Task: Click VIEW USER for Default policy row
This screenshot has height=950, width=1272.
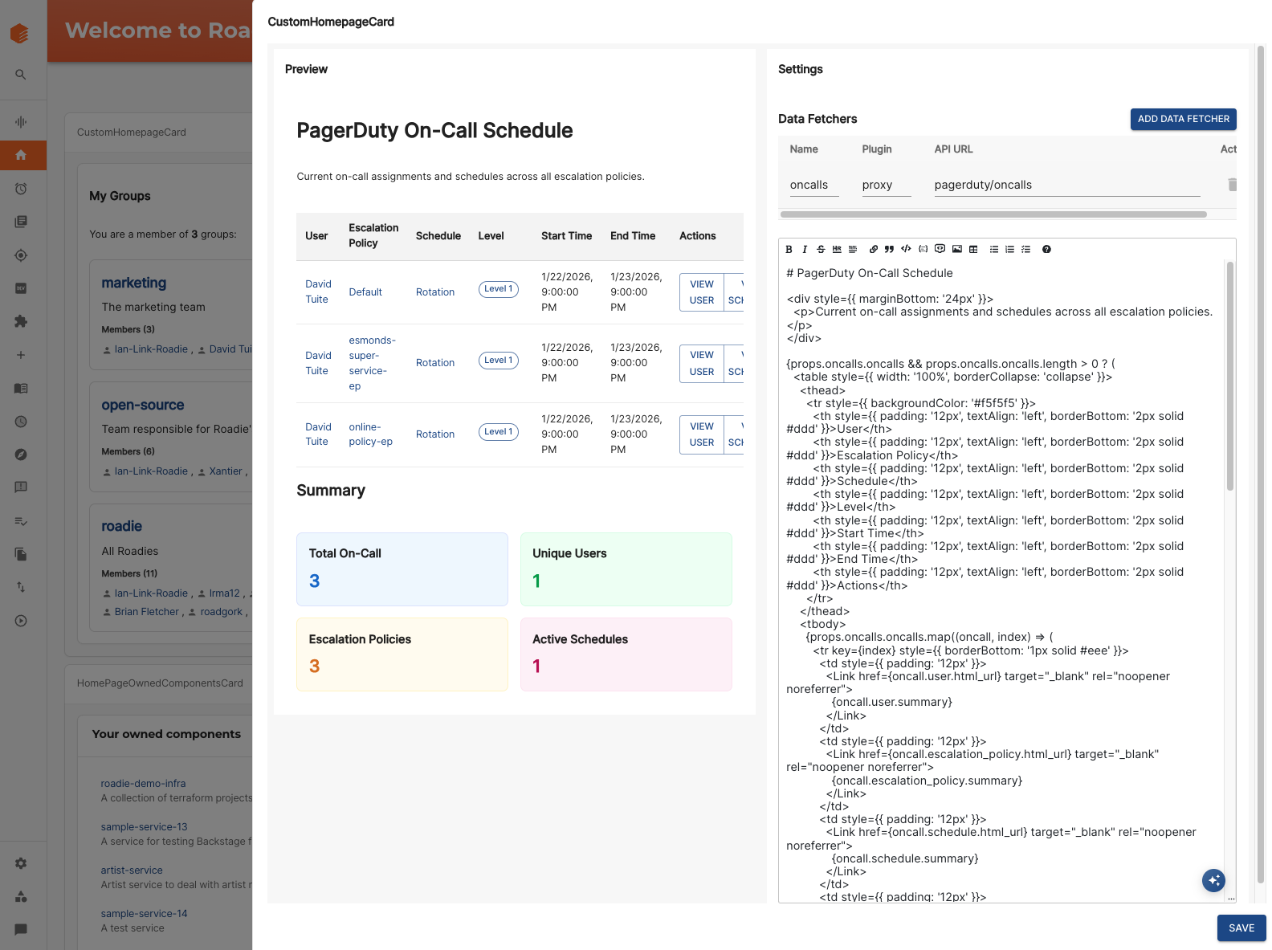Action: click(702, 292)
